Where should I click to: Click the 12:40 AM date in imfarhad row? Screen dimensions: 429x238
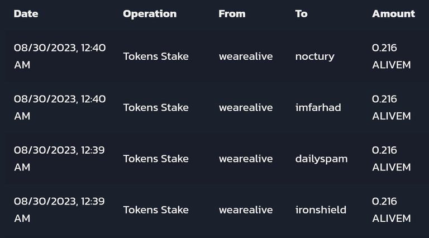tap(60, 107)
